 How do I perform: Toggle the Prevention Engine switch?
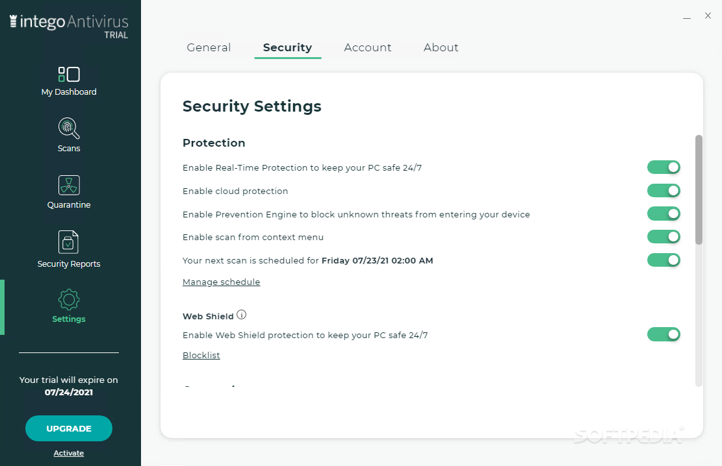664,214
